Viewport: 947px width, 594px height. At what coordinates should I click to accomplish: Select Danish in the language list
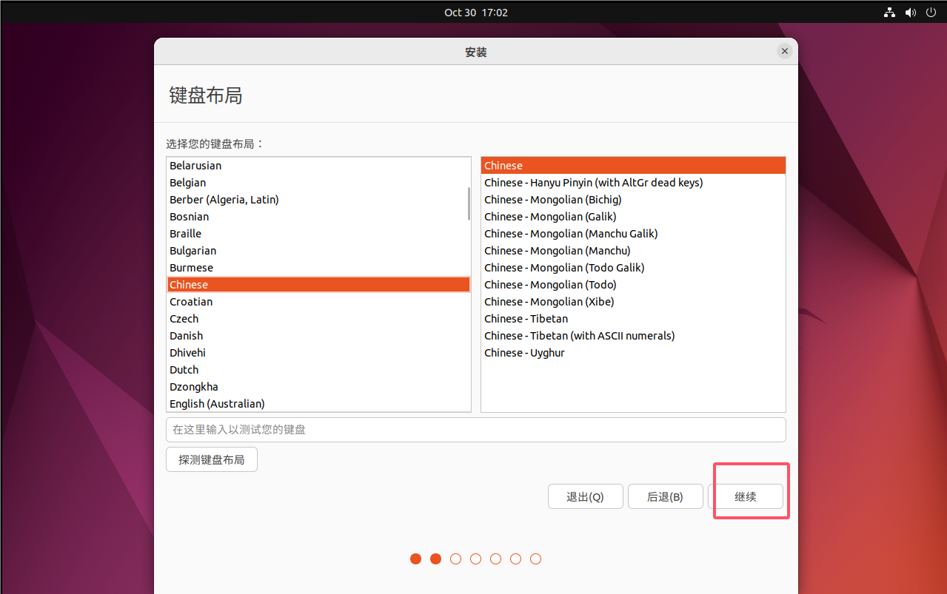point(318,336)
